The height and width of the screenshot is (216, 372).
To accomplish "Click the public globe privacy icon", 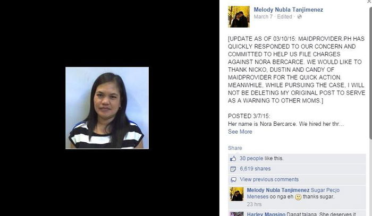I will click(x=300, y=16).
